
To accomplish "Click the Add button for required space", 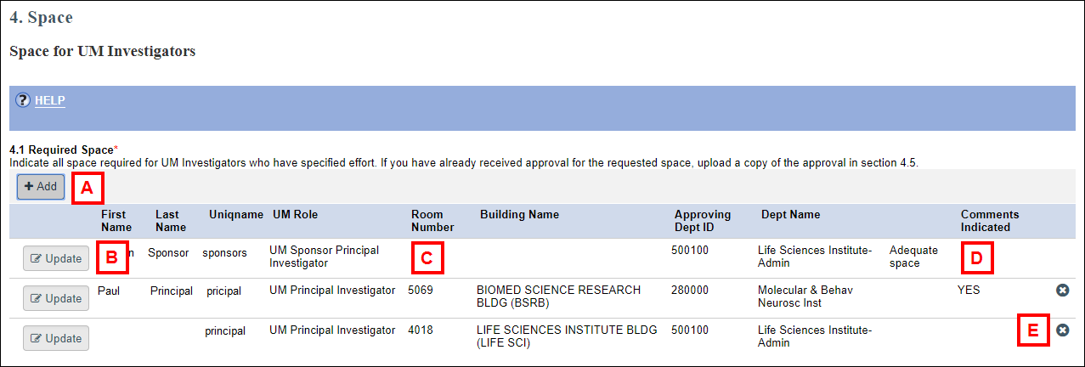I will 41,186.
